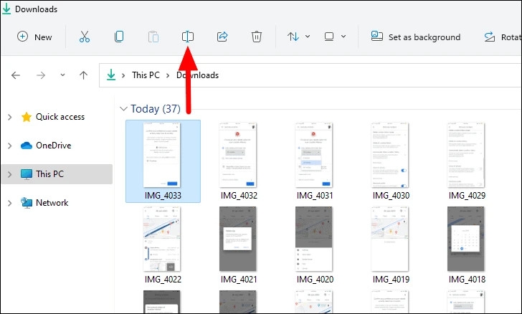Select OneDrive in sidebar
This screenshot has height=314, width=522.
(x=46, y=146)
